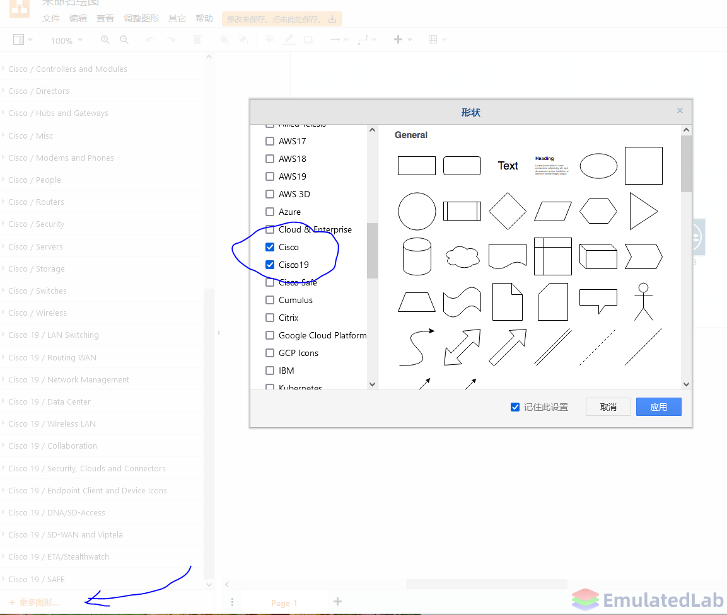727x615 pixels.
Task: Select the Rounded Rectangle shape
Action: 462,166
